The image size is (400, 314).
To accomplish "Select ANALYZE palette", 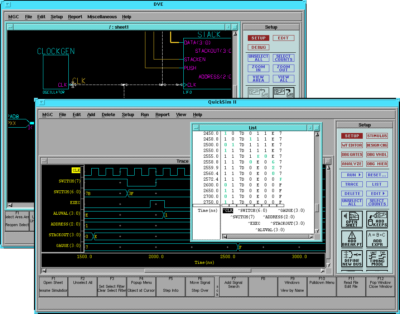I will (352, 164).
